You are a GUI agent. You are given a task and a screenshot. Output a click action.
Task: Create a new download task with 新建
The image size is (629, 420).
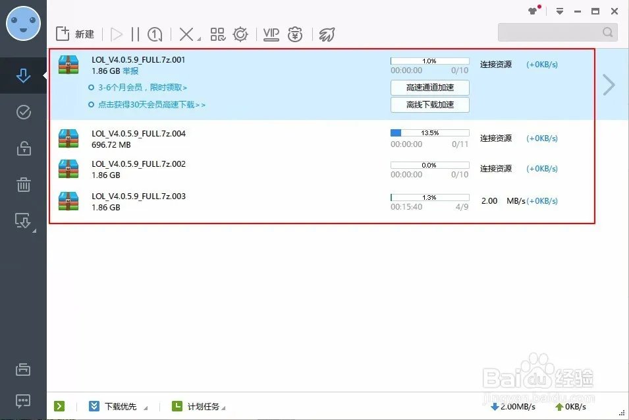(75, 34)
